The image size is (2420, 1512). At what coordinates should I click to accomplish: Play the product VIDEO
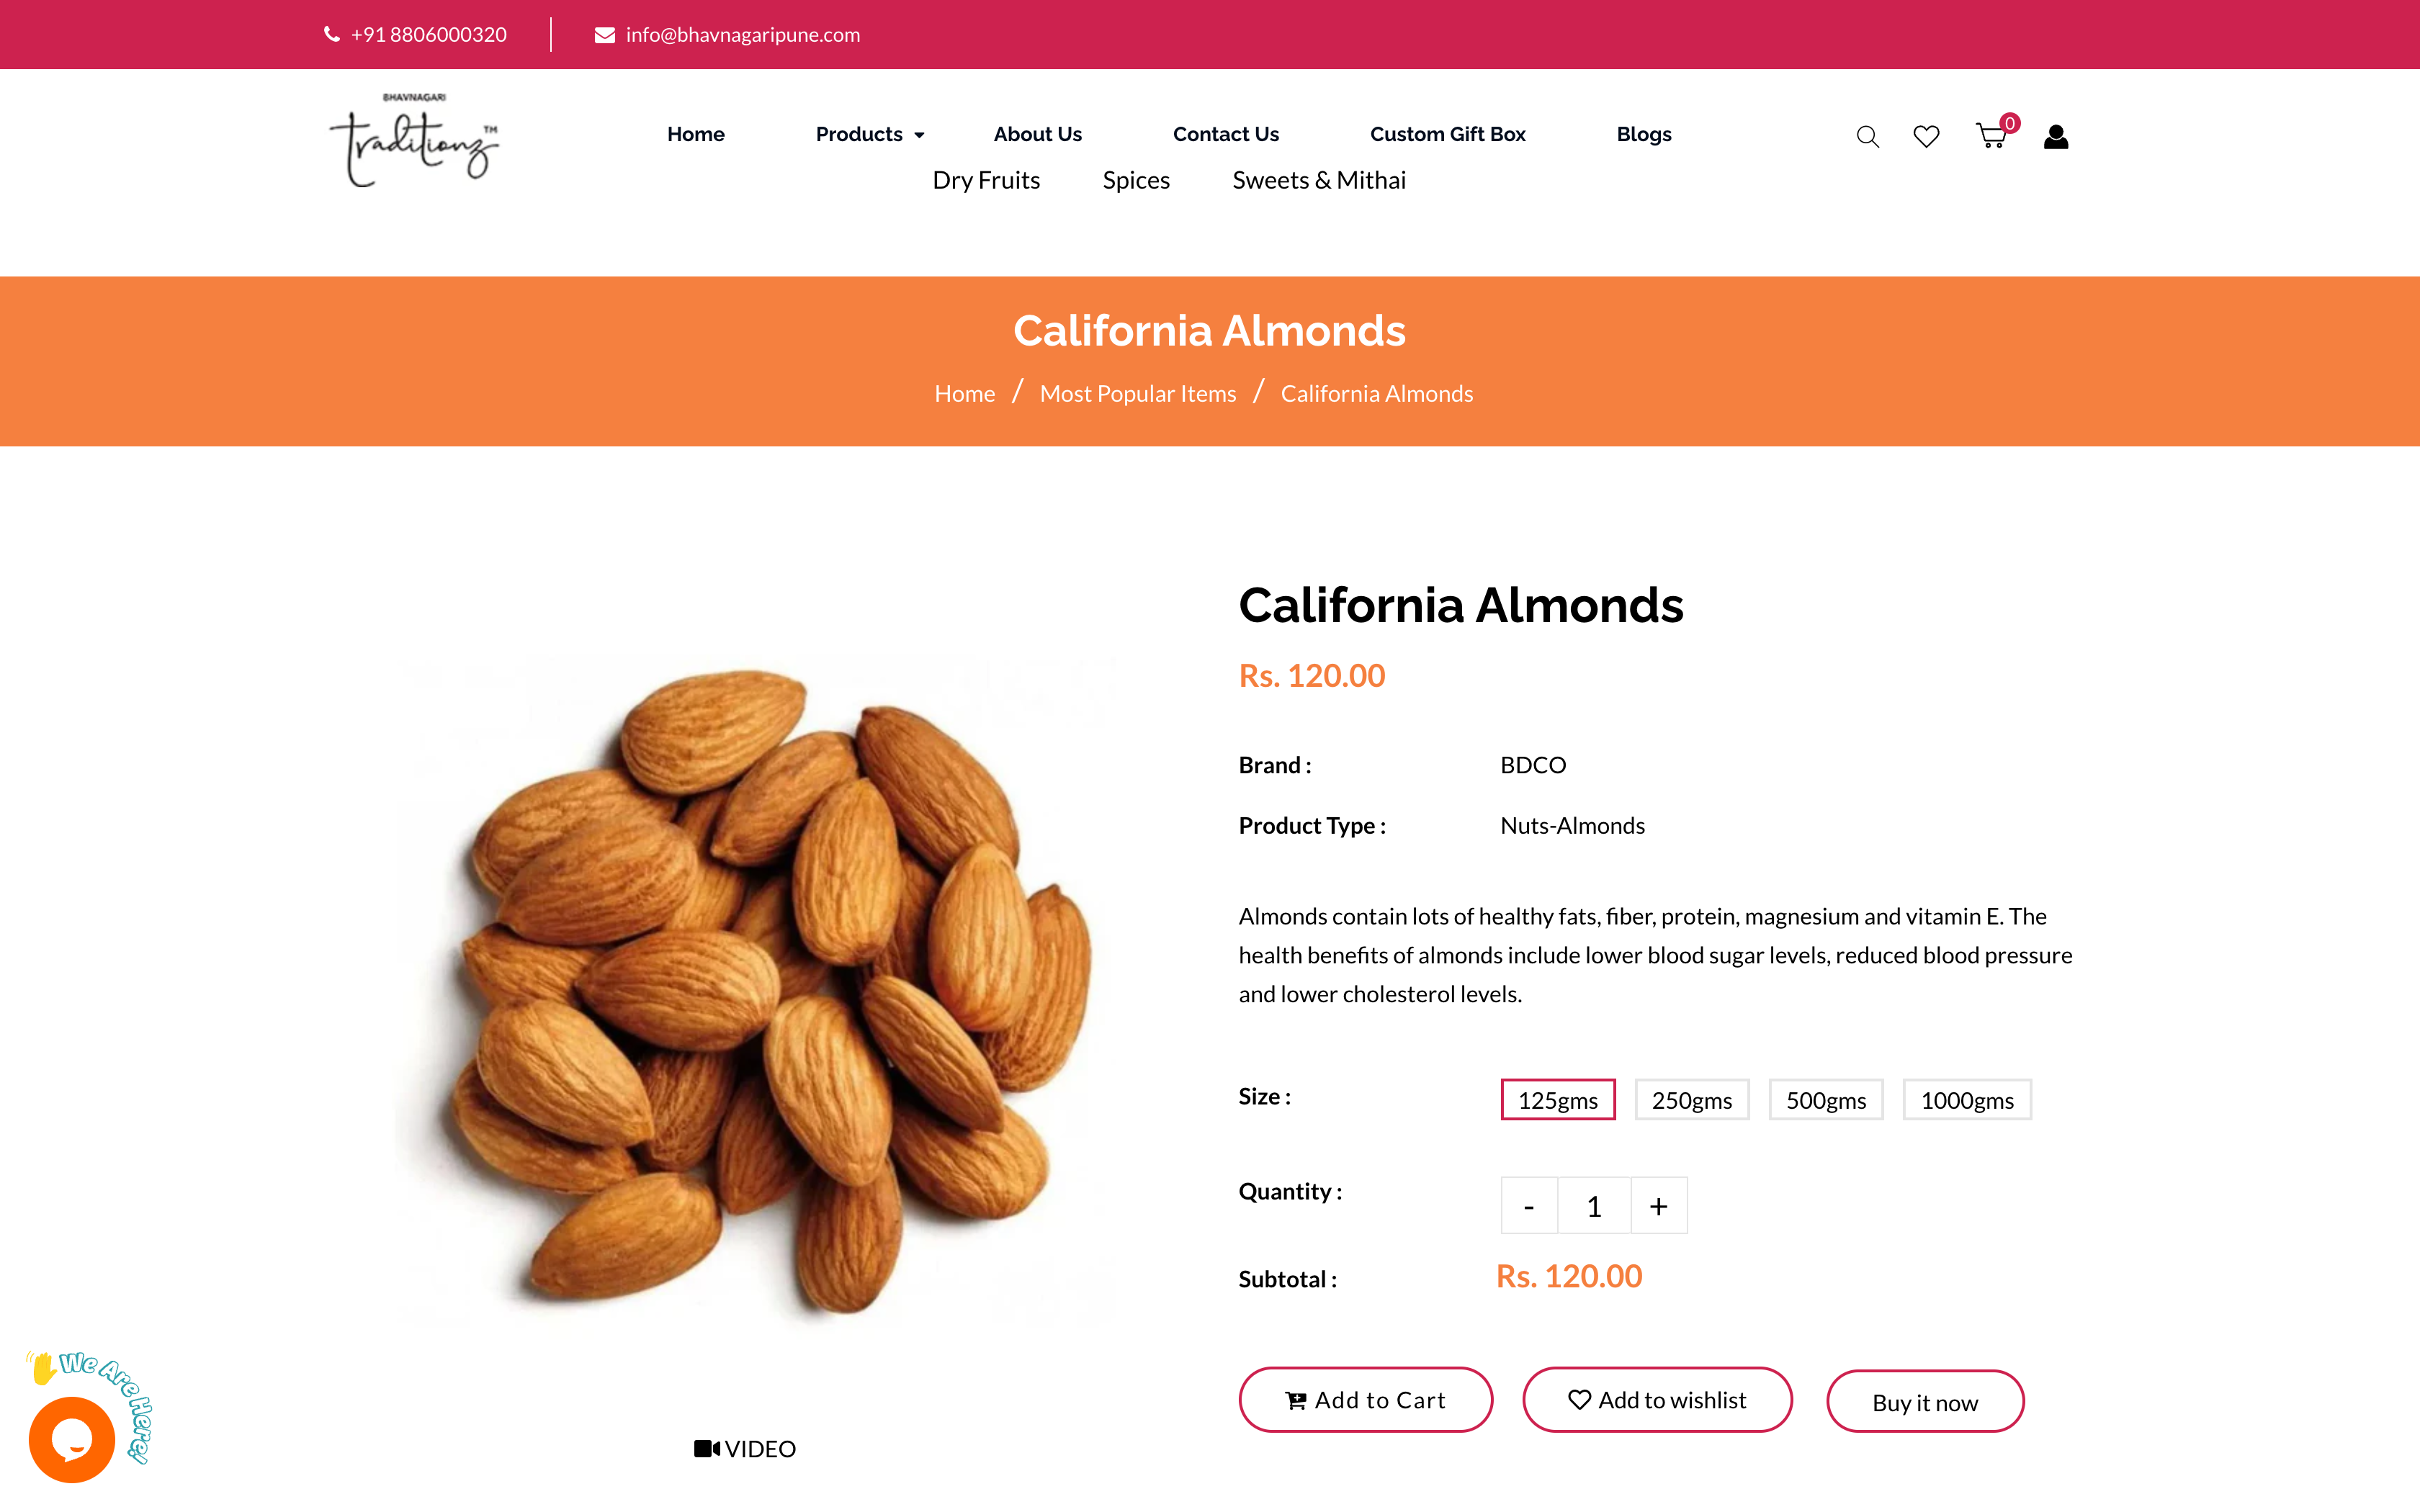click(744, 1448)
